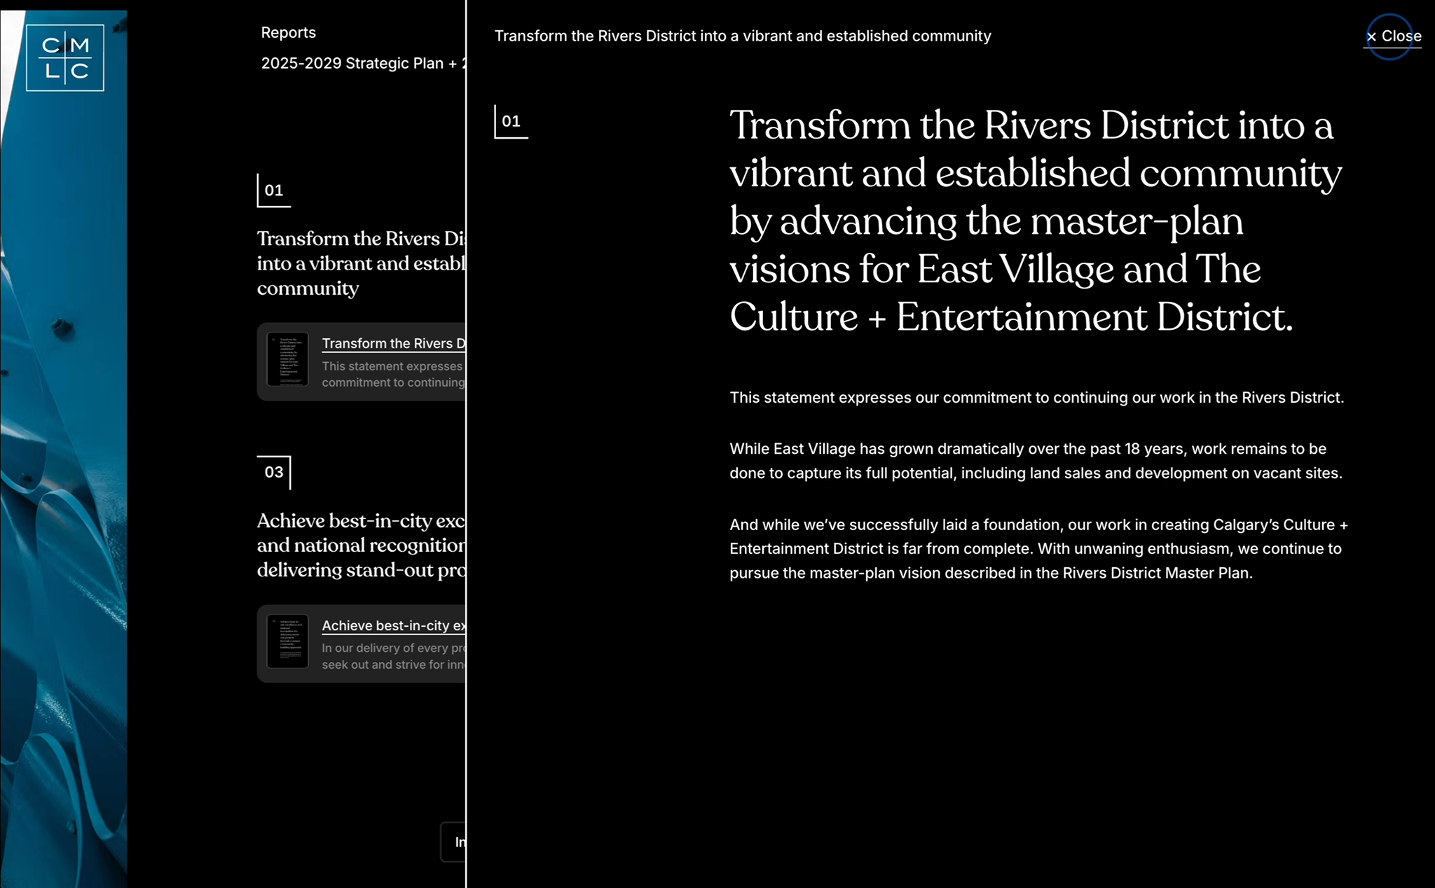Open the Reports breadcrumb link
The width and height of the screenshot is (1435, 888).
[x=288, y=33]
